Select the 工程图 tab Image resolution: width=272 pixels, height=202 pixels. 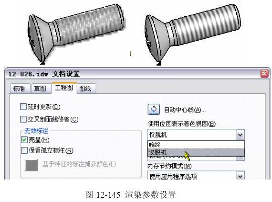coord(64,88)
